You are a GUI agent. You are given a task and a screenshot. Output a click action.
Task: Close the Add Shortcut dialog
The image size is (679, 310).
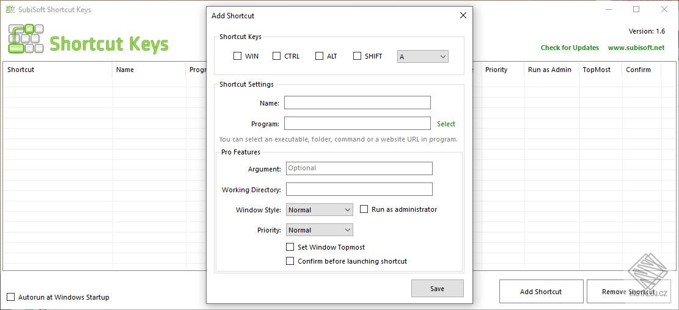pyautogui.click(x=463, y=16)
